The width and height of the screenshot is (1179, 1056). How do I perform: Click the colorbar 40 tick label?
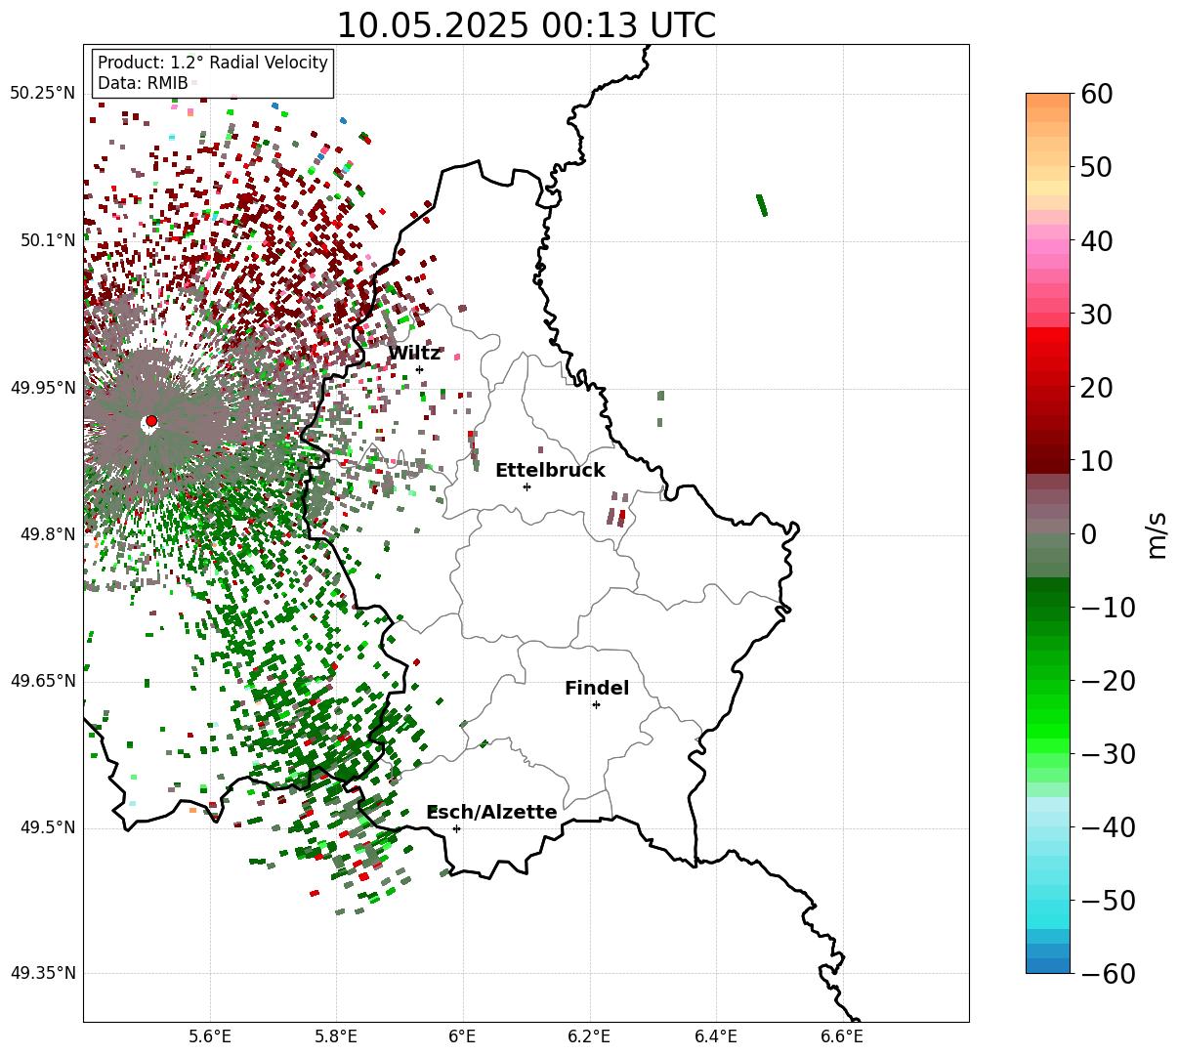[x=1094, y=240]
